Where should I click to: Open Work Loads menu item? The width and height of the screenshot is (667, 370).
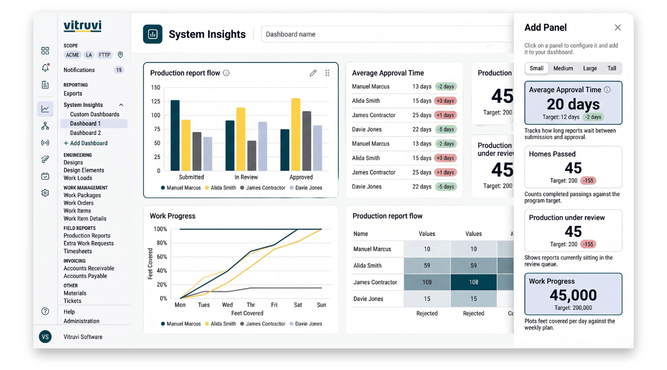[78, 178]
